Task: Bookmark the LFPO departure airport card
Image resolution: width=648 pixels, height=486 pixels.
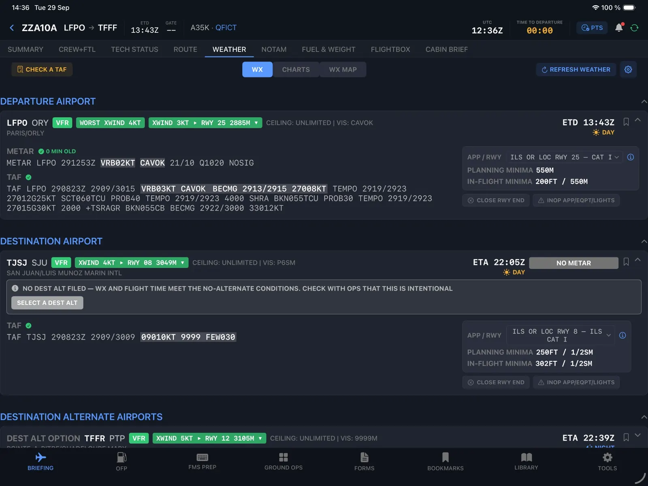Action: (x=626, y=122)
